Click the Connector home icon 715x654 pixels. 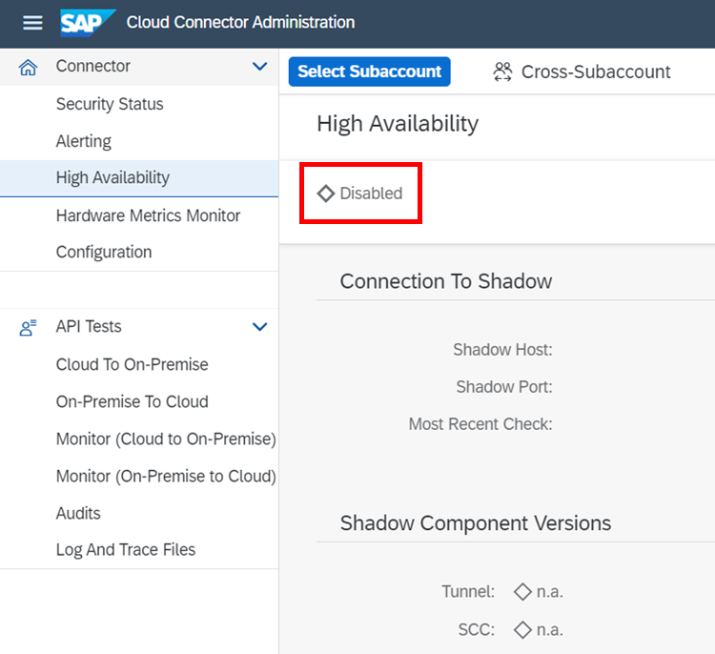point(28,67)
